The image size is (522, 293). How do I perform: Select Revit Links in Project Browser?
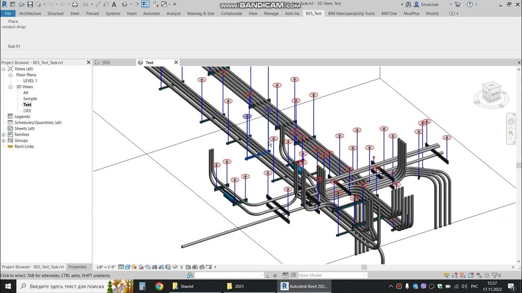(x=24, y=146)
